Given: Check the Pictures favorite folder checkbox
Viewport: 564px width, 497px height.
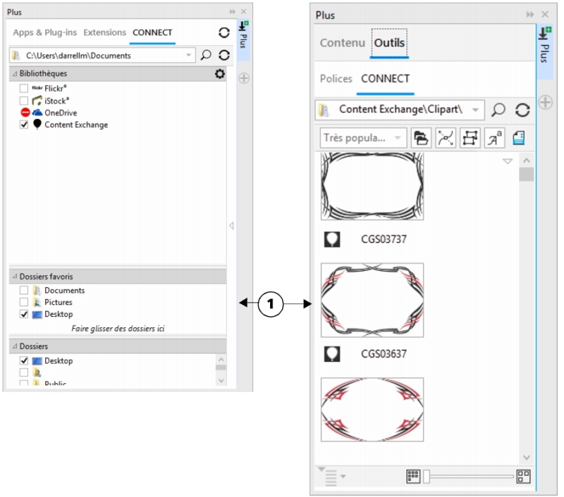Looking at the screenshot, I should point(24,302).
